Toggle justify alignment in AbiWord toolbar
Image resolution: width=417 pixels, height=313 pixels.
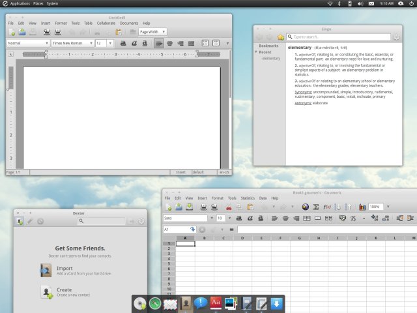pos(191,43)
